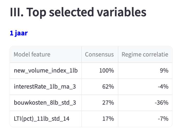
Task: Sort by 'Consensus' column header
Action: coord(99,55)
